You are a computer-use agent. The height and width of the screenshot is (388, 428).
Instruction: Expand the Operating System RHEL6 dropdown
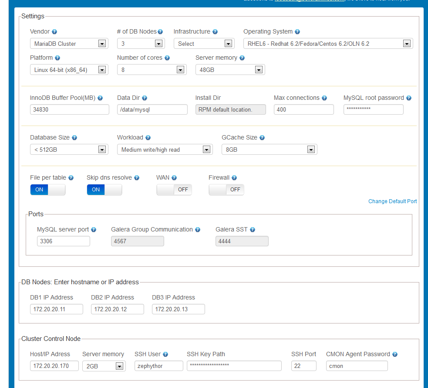(x=328, y=44)
